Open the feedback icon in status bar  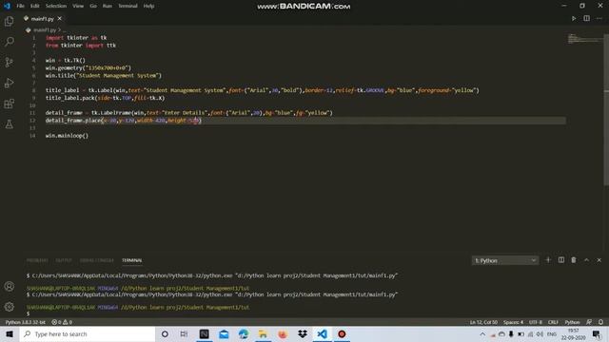[x=589, y=322]
